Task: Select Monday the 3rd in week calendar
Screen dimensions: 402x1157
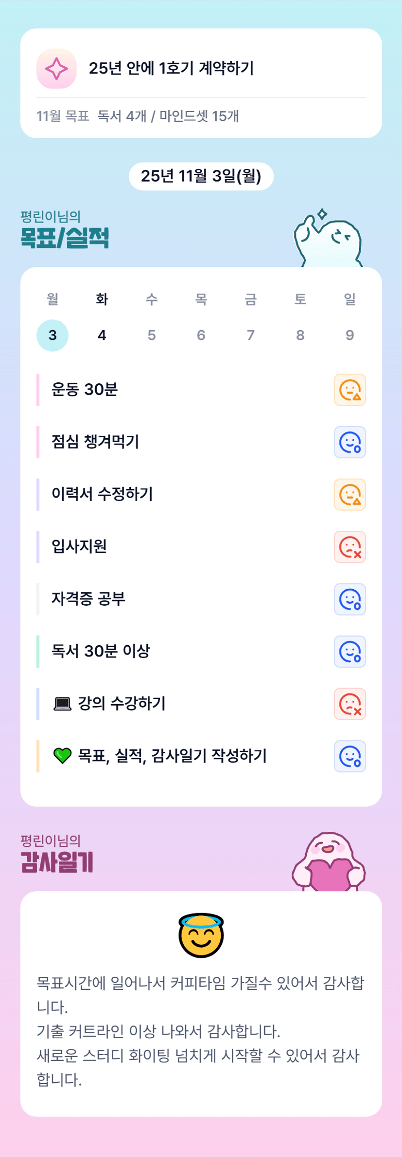Action: coord(52,335)
